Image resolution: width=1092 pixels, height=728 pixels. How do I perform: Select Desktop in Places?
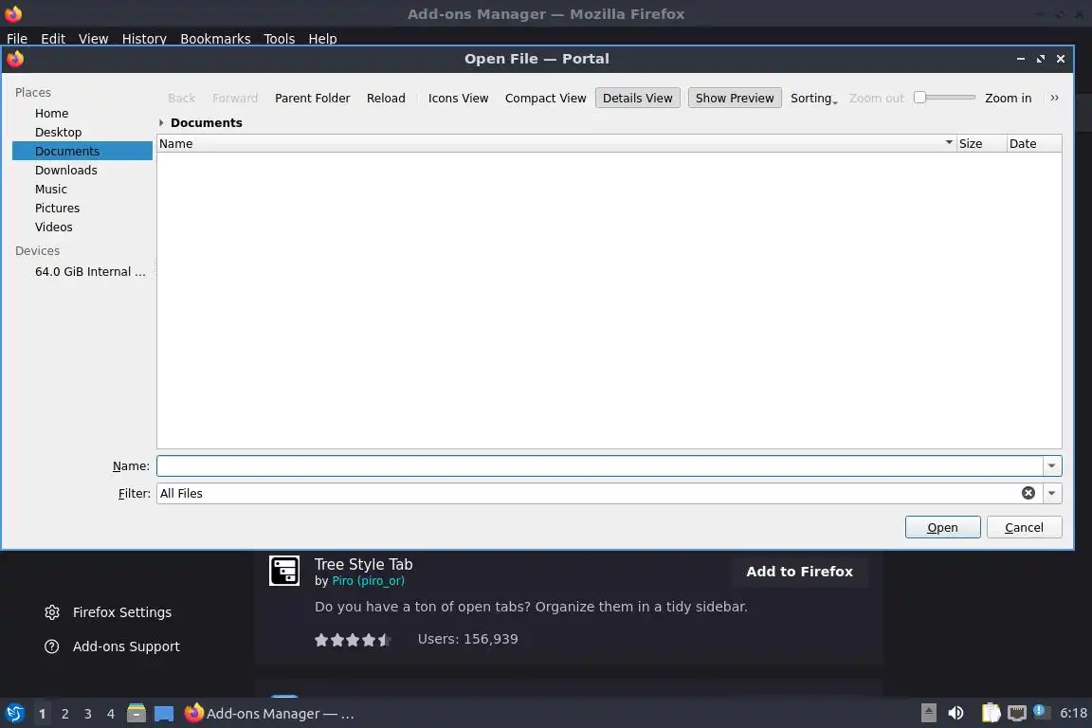(x=82, y=133)
